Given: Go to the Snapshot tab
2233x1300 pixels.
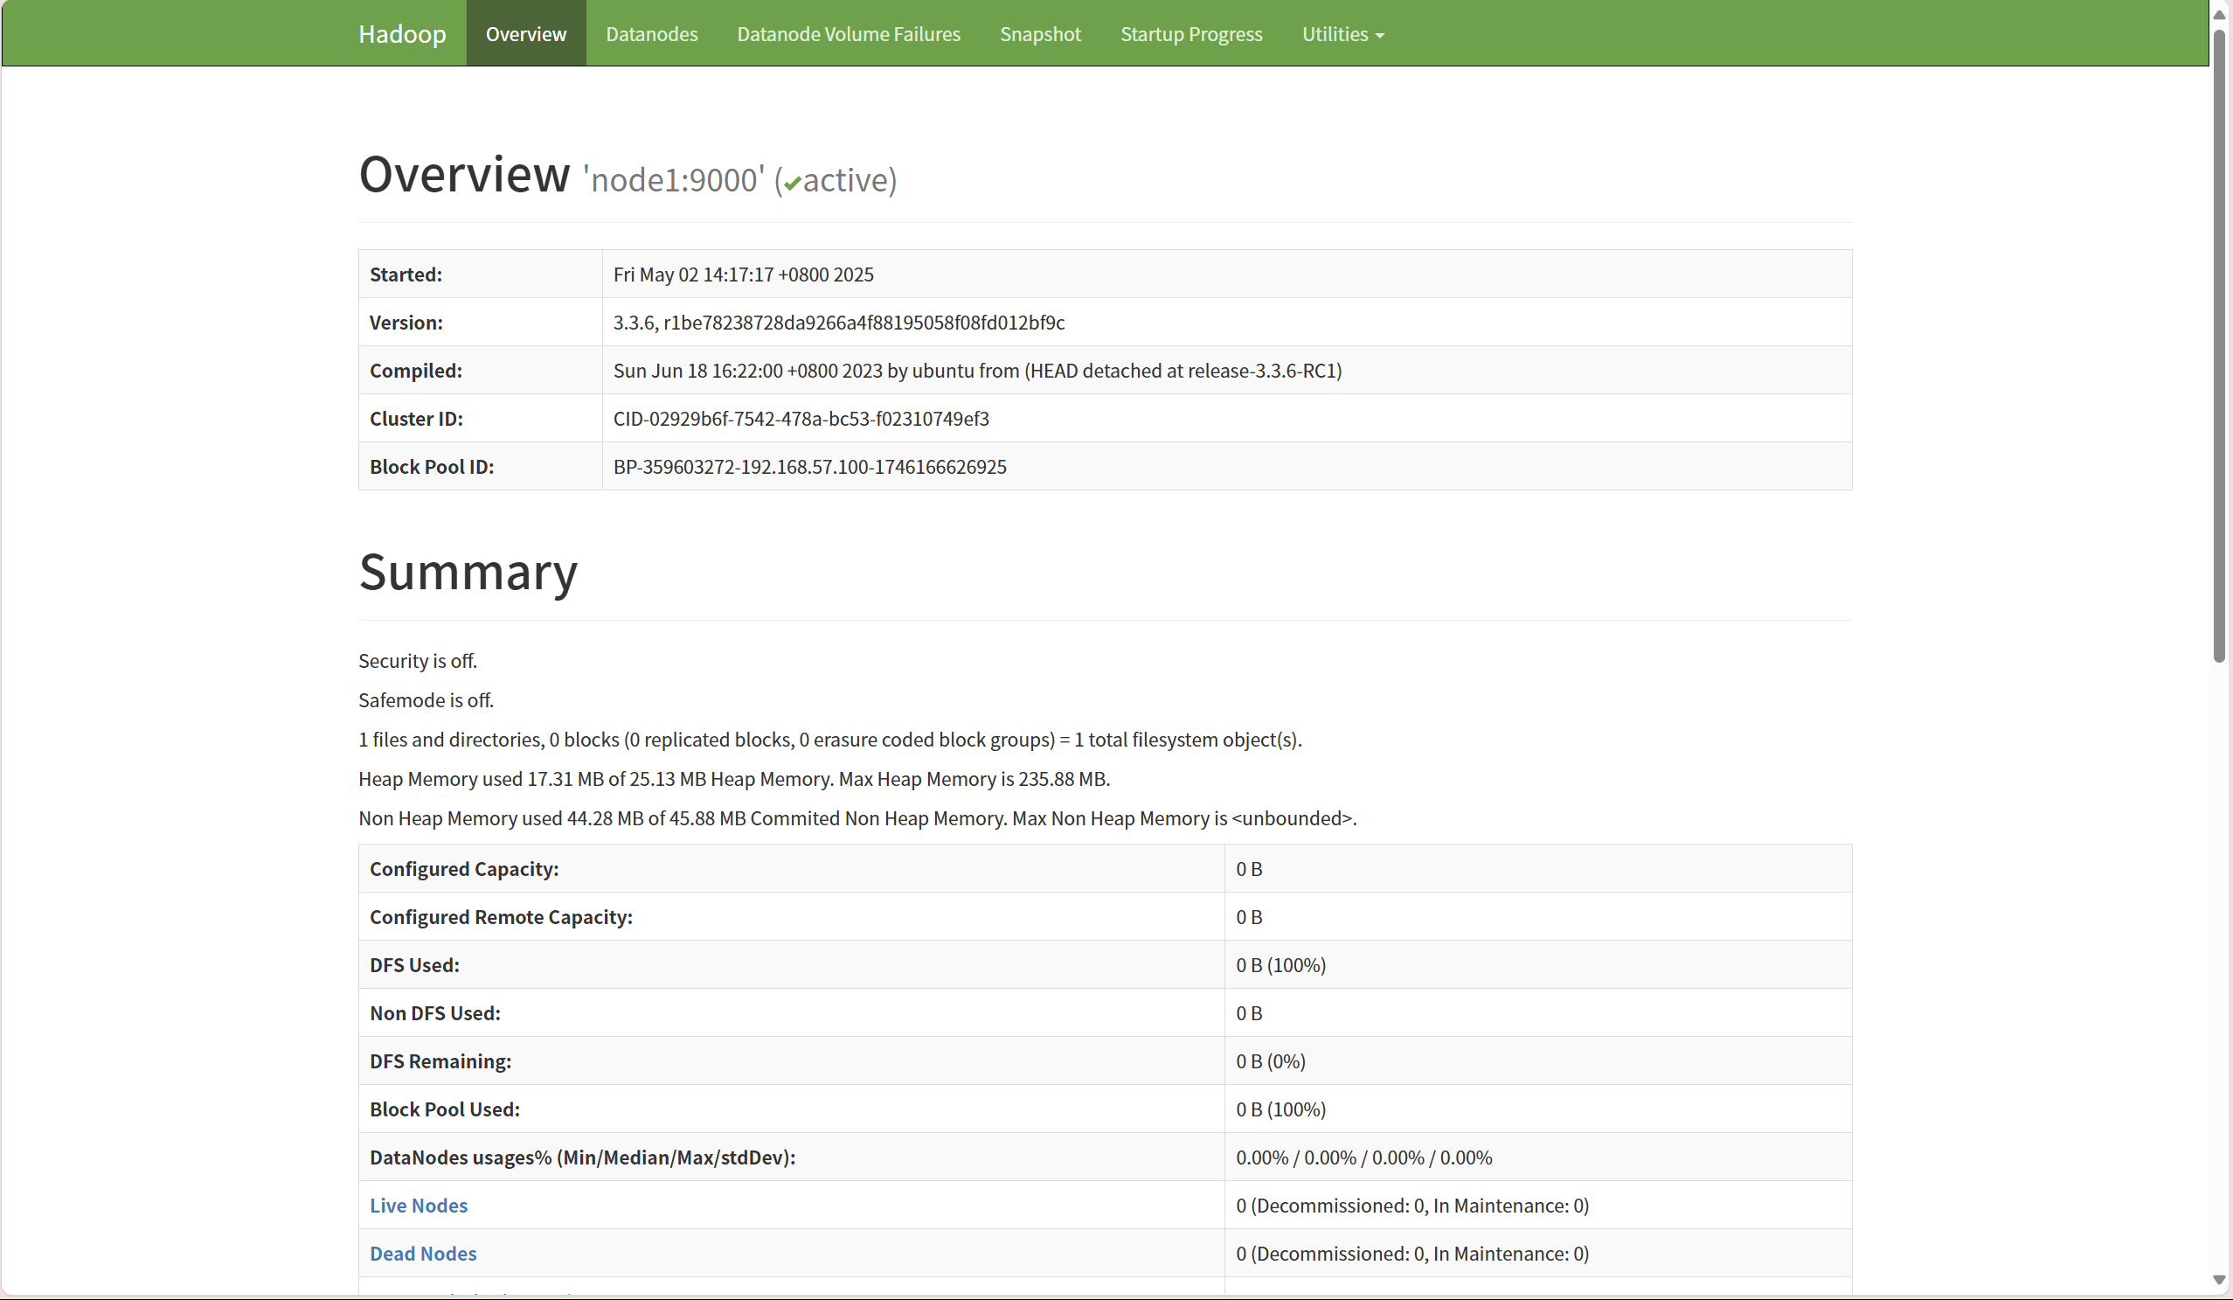Looking at the screenshot, I should pyautogui.click(x=1039, y=34).
